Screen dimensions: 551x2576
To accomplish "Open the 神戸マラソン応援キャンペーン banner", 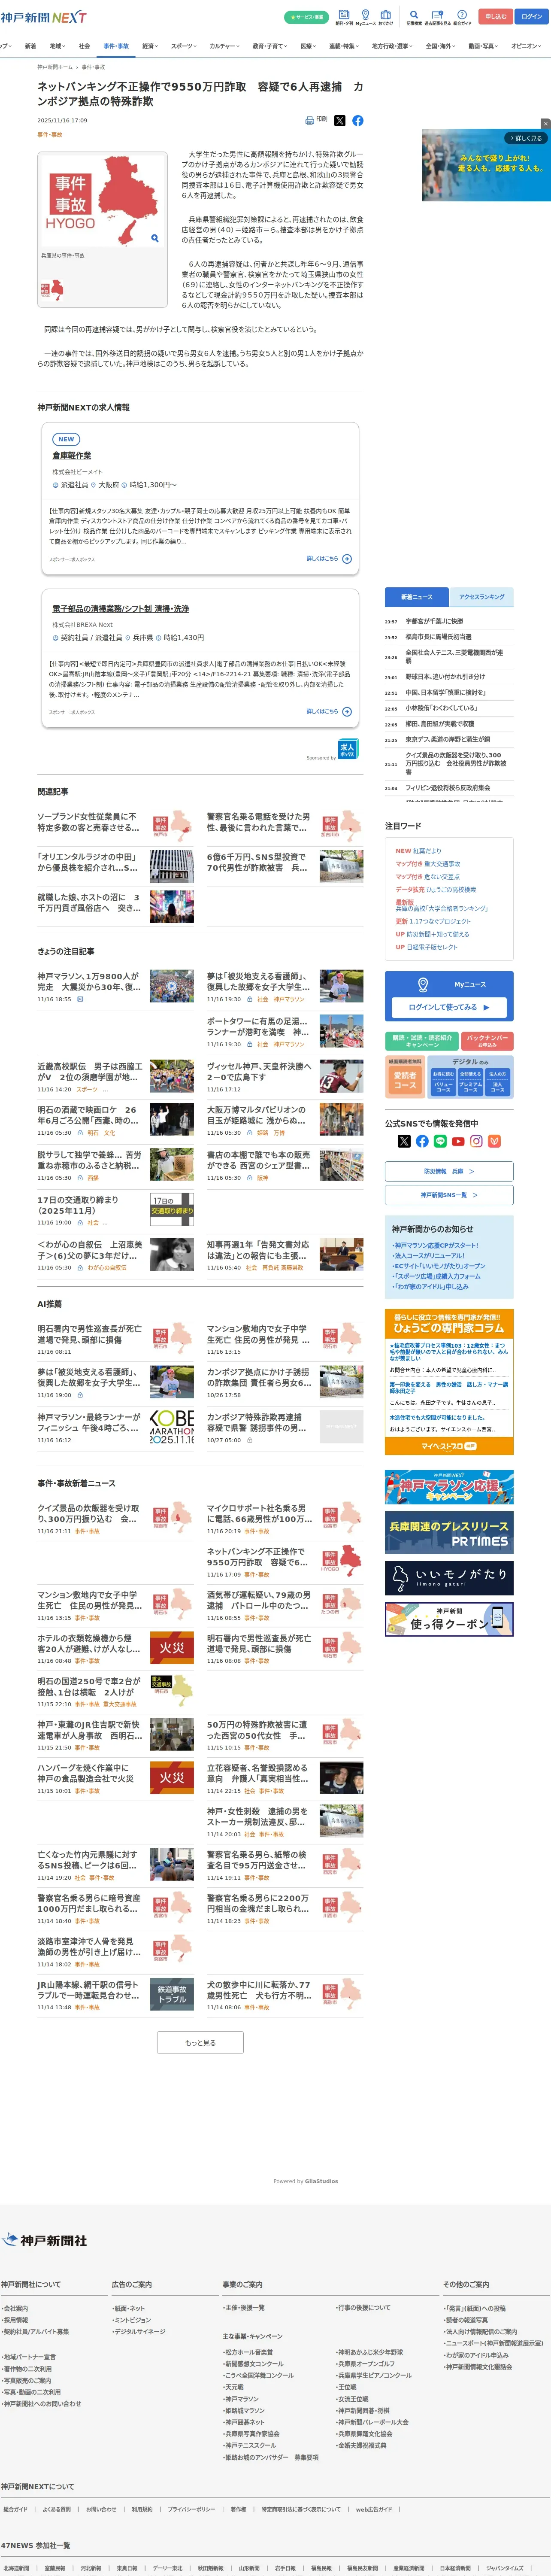I will pos(449,1488).
